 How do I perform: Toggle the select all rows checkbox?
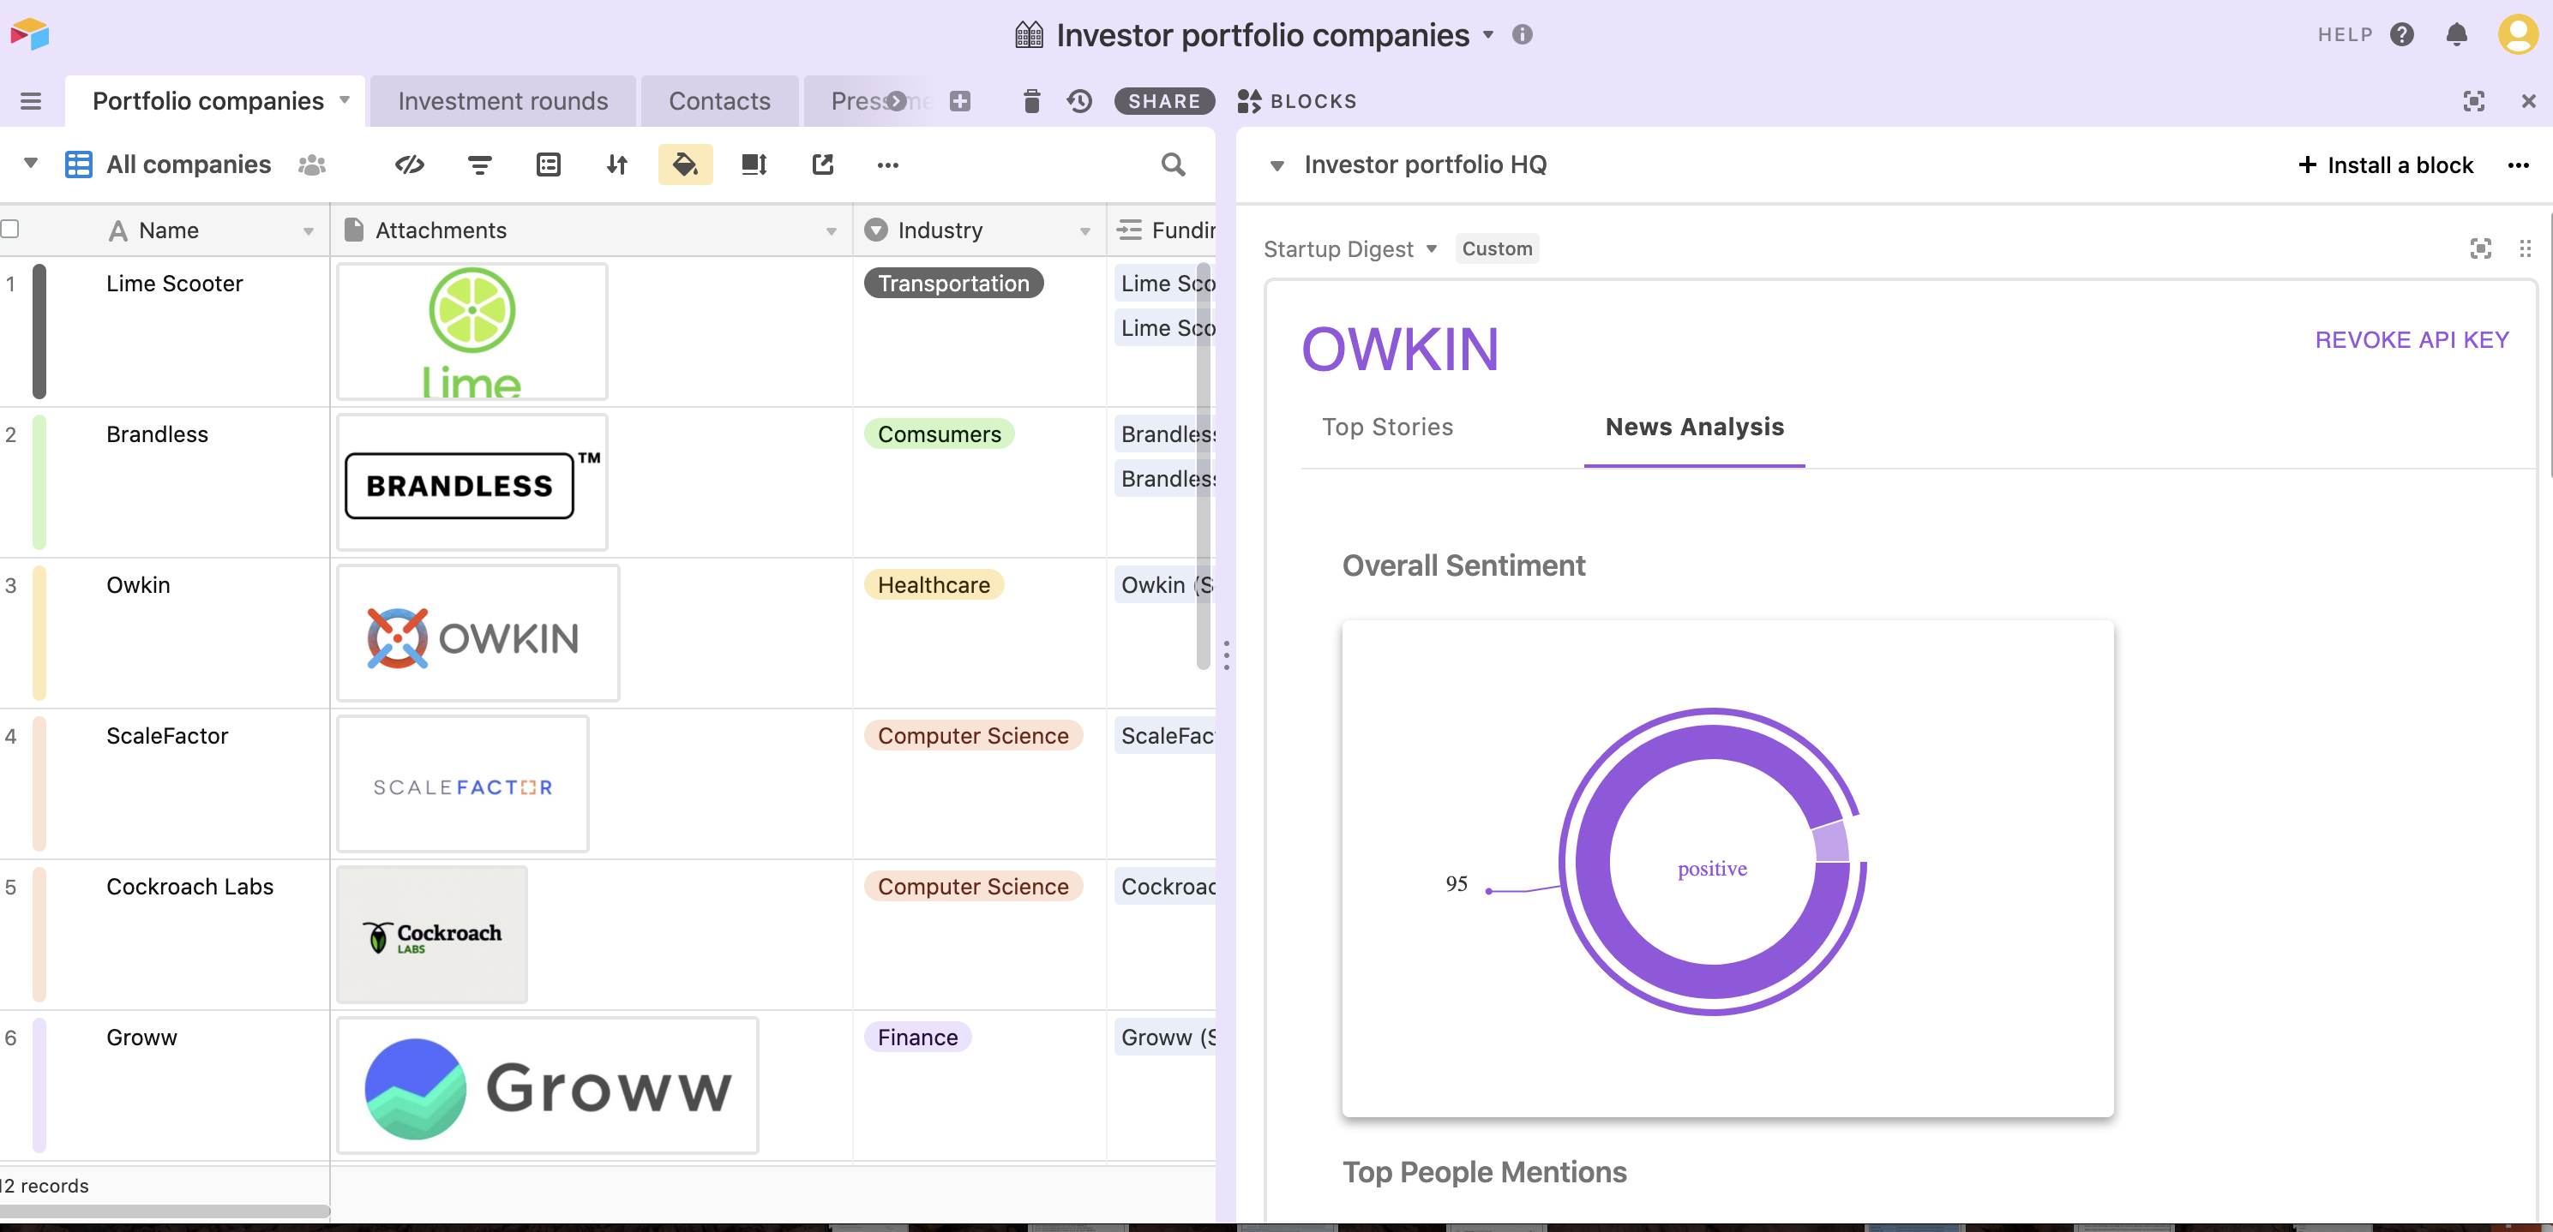(x=11, y=230)
